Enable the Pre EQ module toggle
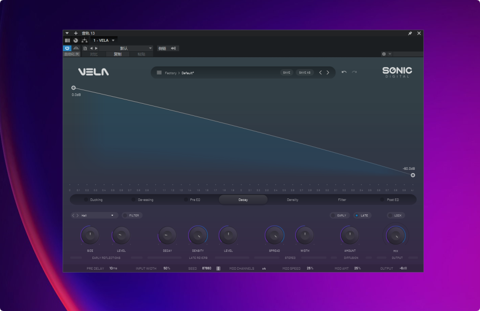This screenshot has width=480, height=311. [186, 200]
